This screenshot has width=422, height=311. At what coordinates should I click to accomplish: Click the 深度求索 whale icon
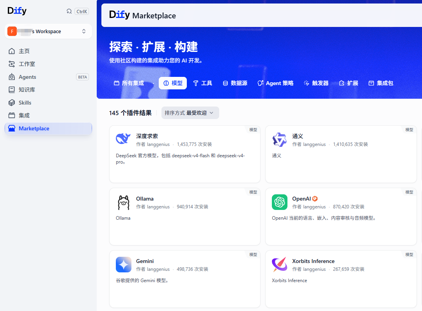[123, 139]
